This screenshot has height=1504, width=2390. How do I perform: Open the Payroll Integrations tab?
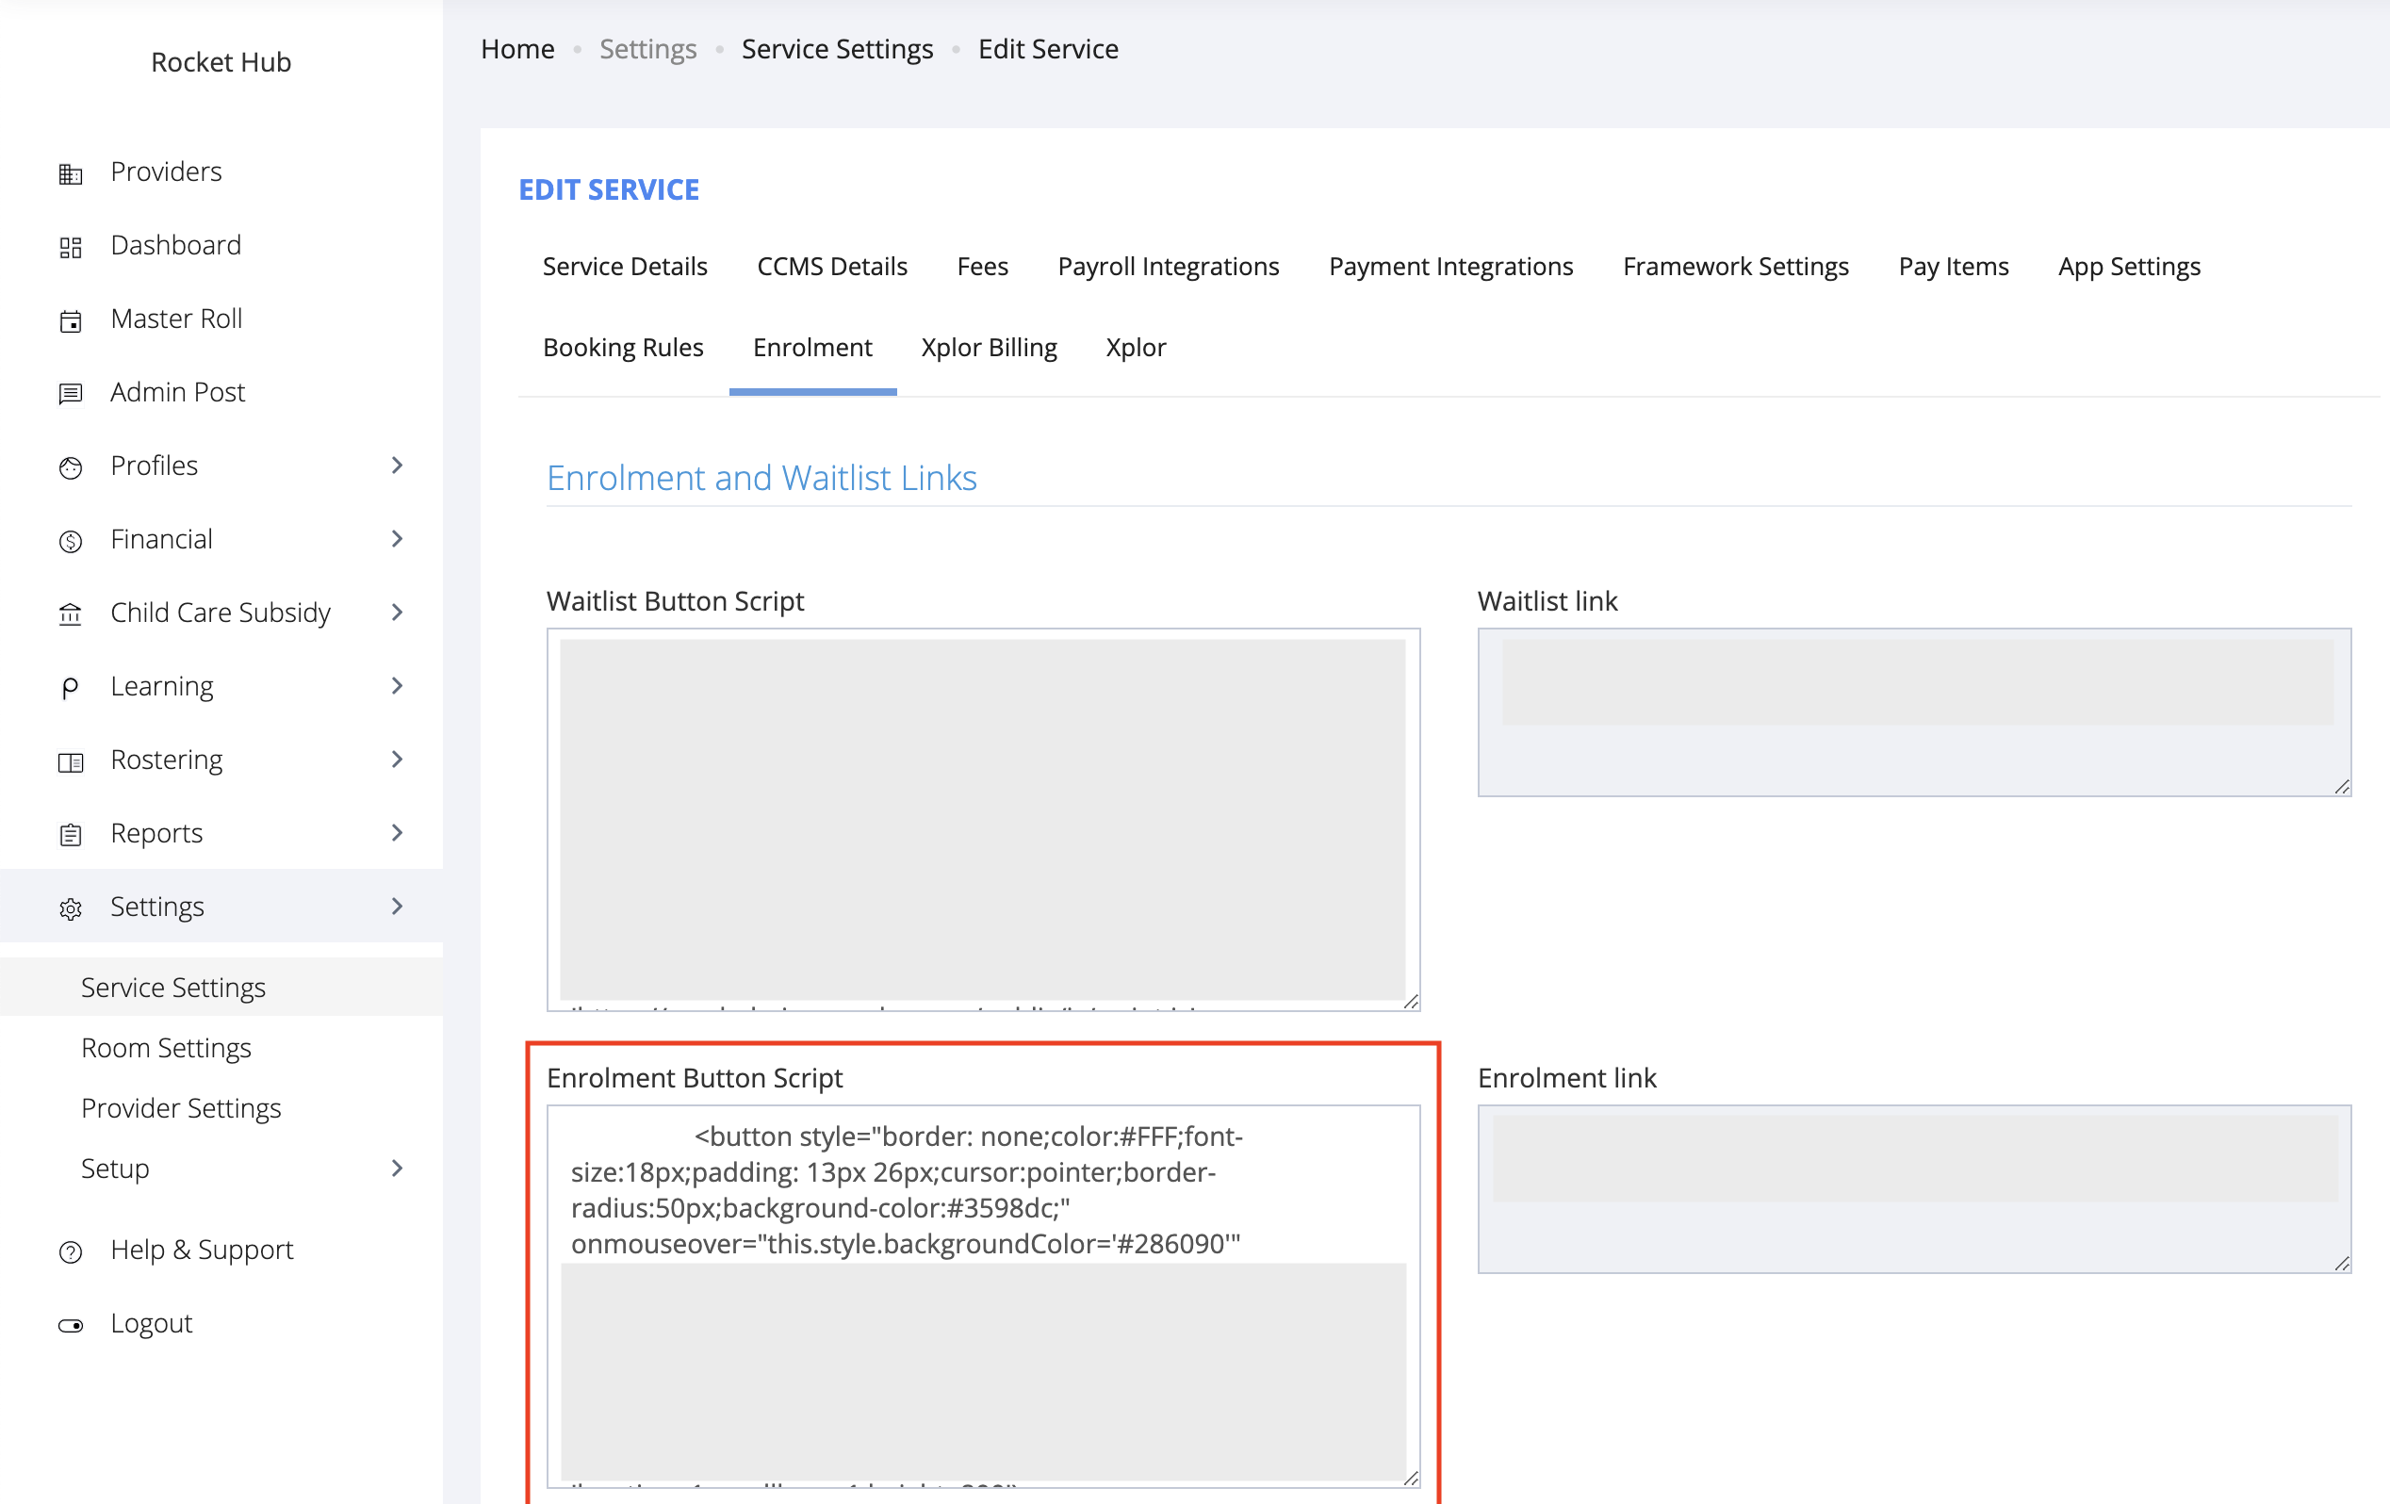tap(1169, 266)
